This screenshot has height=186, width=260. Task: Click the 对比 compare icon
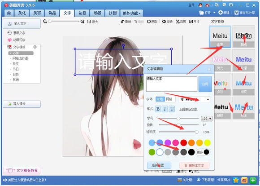[178, 171]
